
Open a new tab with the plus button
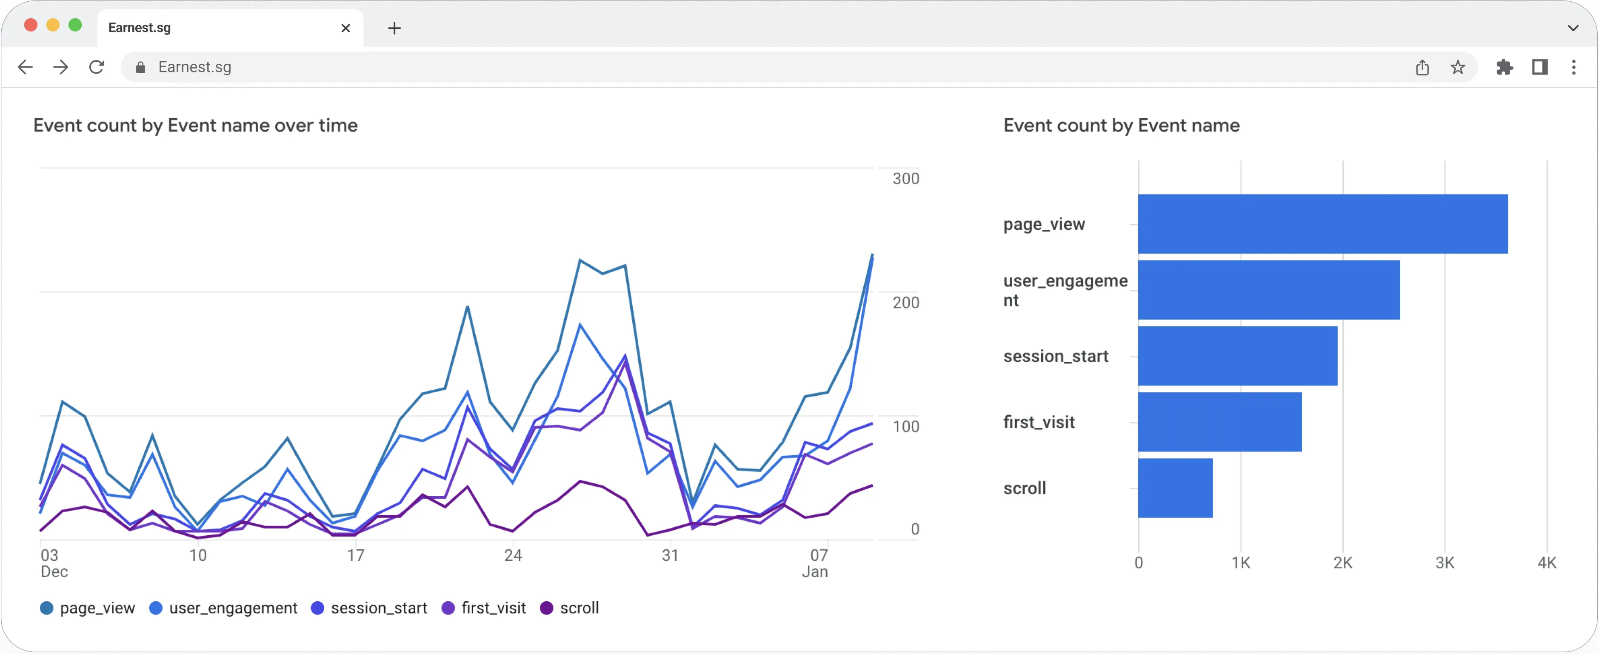tap(394, 28)
